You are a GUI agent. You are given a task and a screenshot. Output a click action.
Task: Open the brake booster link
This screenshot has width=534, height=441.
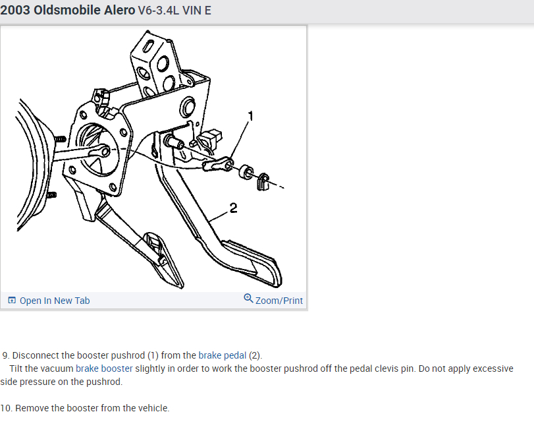pos(104,368)
